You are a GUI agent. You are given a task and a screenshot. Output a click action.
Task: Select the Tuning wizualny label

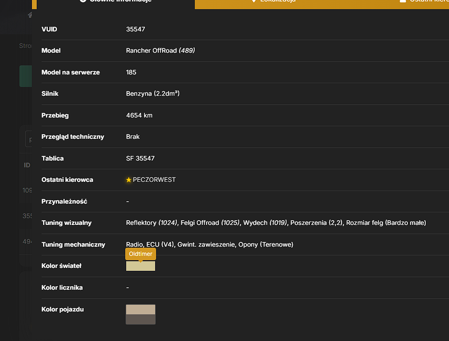[66, 222]
